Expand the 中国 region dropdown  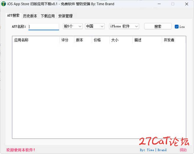(95, 26)
